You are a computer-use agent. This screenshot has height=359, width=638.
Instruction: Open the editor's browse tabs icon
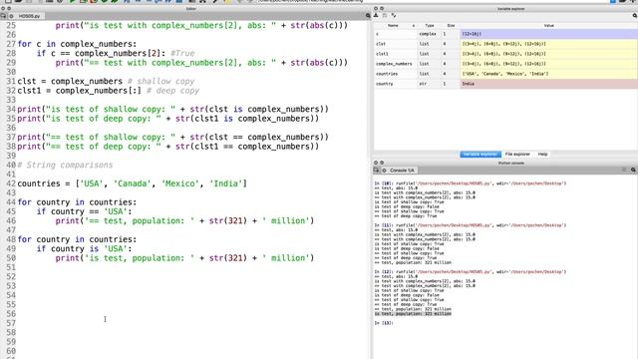pos(3,16)
